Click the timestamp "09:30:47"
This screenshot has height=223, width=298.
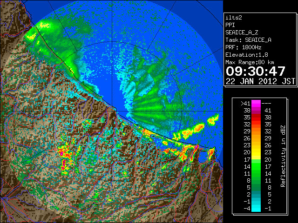coord(256,71)
